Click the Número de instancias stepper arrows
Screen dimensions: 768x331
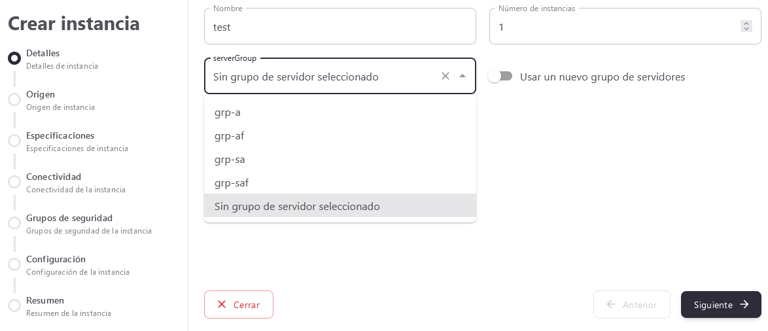746,26
